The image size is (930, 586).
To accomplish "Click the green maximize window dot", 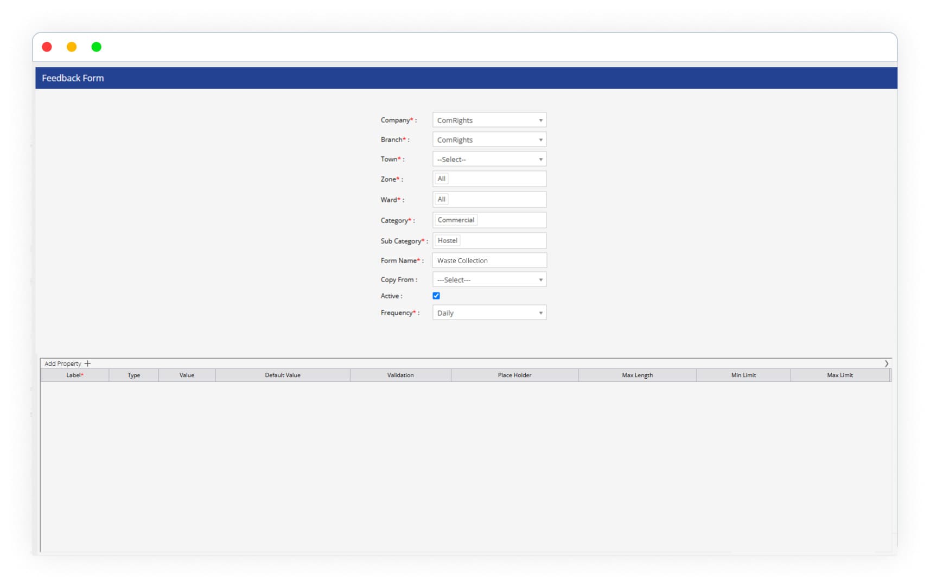I will [x=97, y=47].
